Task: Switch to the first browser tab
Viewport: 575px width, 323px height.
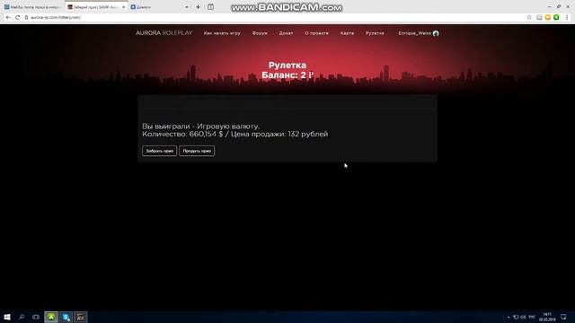Action: click(x=32, y=7)
